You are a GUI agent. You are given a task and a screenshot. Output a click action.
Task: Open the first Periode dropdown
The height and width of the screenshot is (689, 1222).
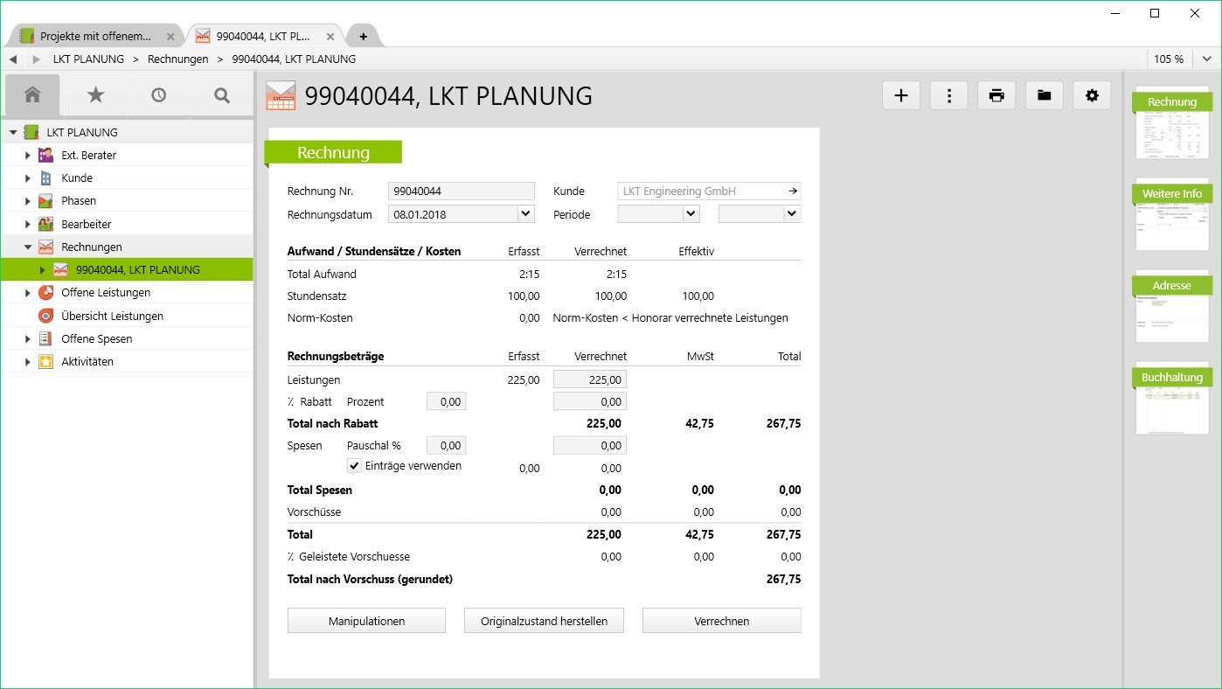pyautogui.click(x=691, y=213)
